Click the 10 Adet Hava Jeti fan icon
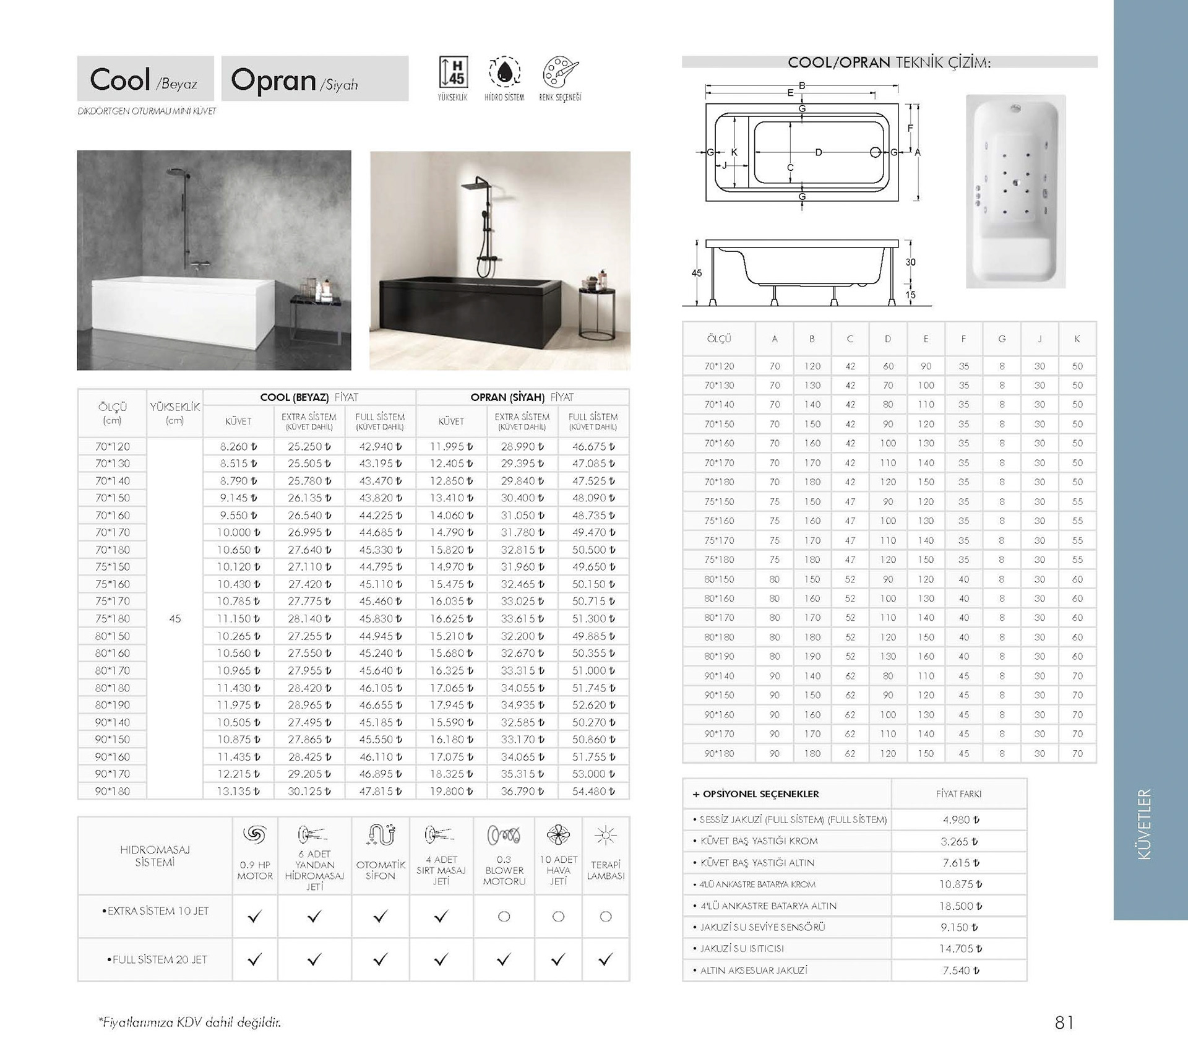 pyautogui.click(x=558, y=835)
